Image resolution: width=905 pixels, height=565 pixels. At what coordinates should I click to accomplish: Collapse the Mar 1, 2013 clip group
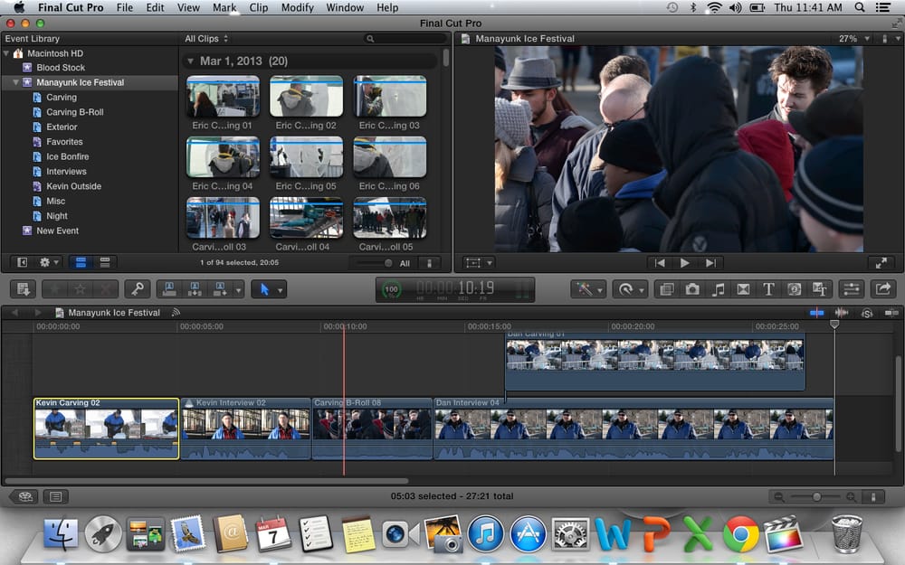tap(190, 61)
